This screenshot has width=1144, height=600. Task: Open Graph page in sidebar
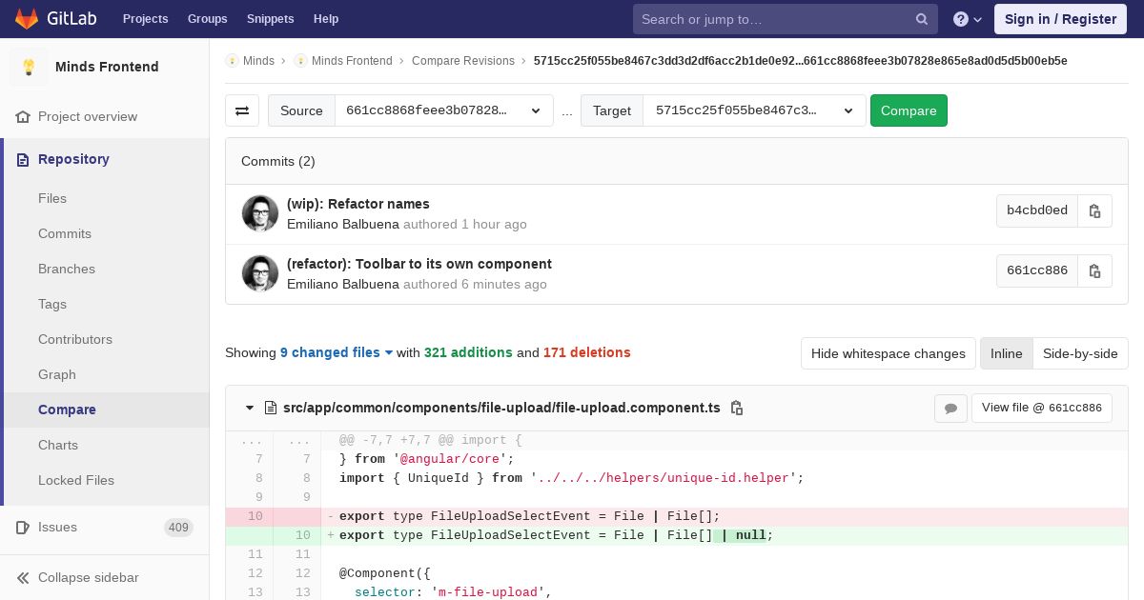57,374
